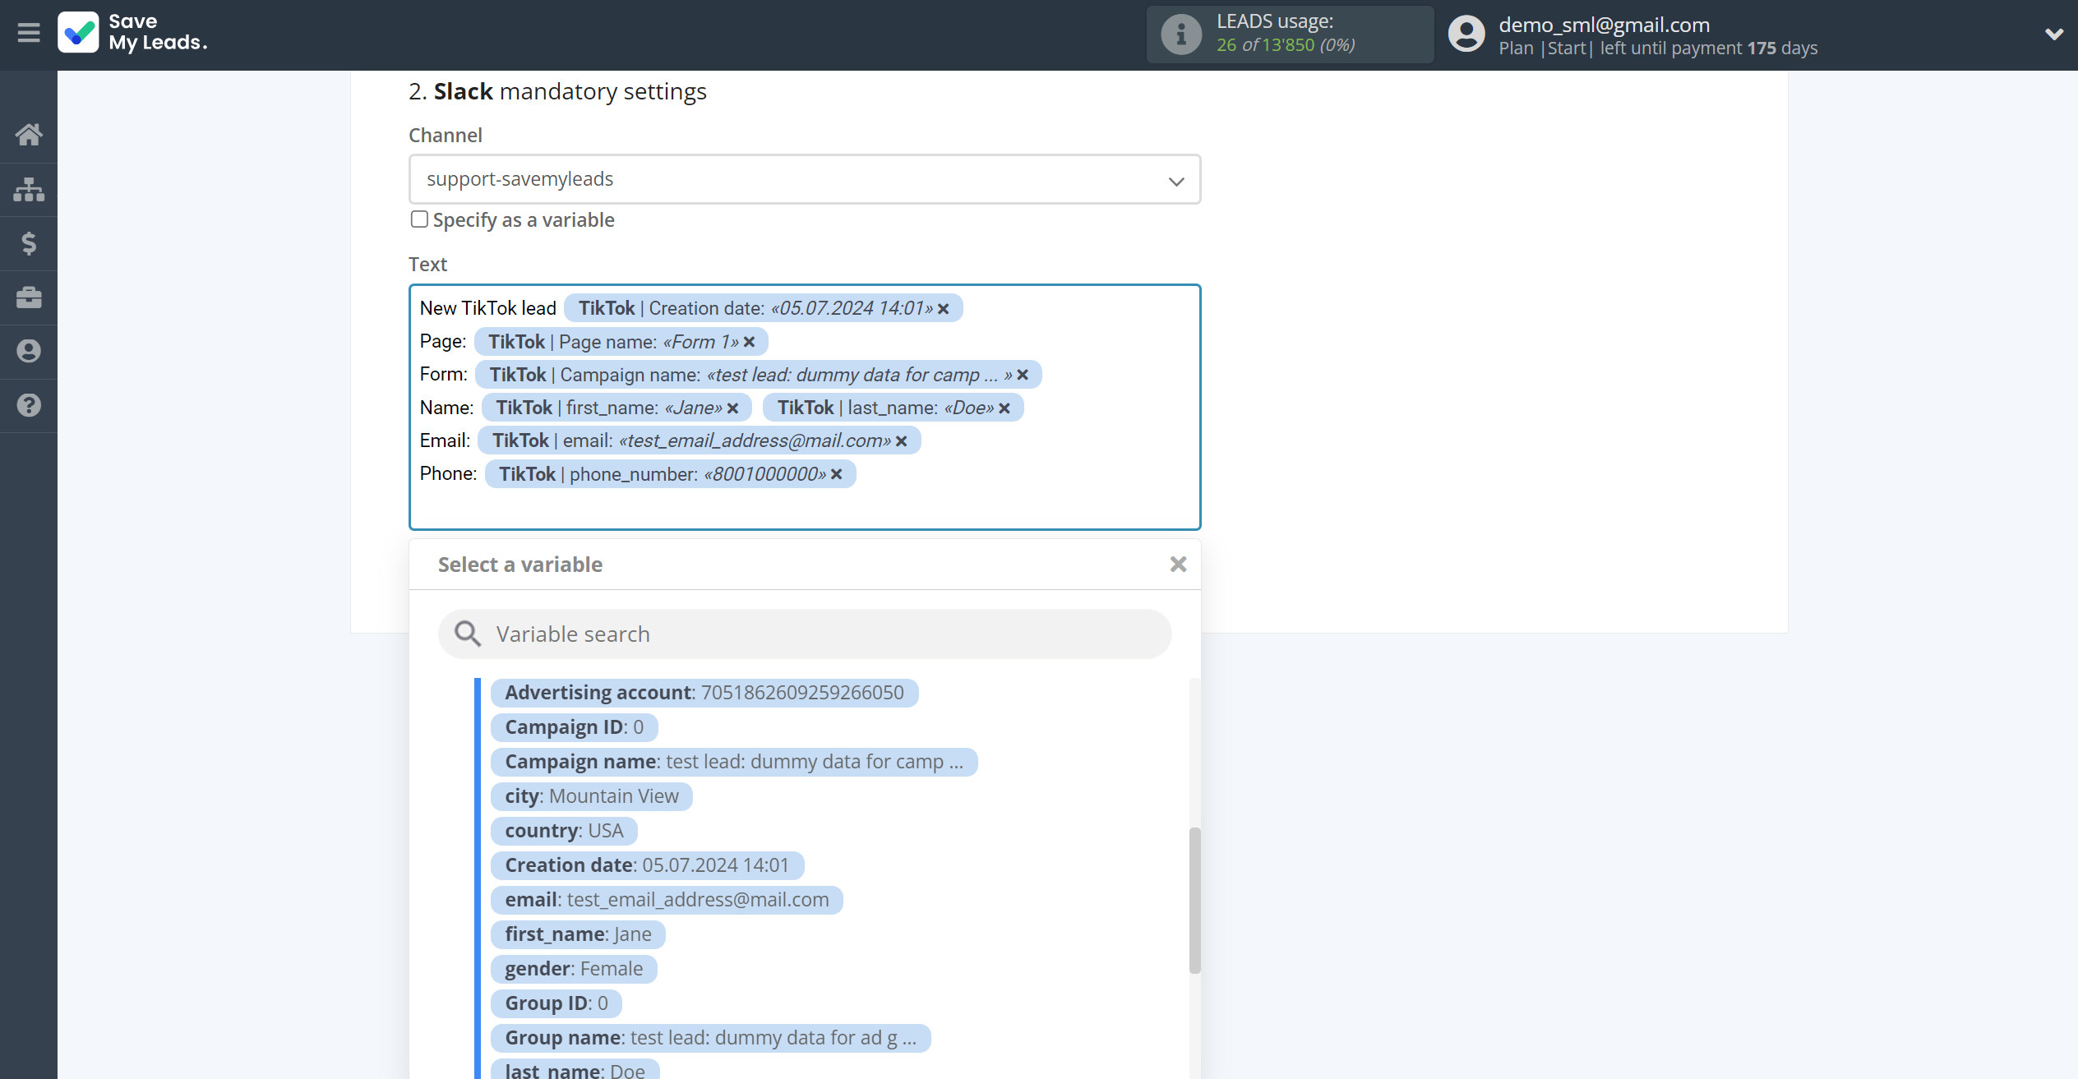Click inside the Text message box
This screenshot has height=1079, width=2078.
[805, 407]
